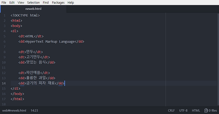Viewport: 219px width, 114px height.
Task: Click the opening '<body>' tag
Action: pyautogui.click(x=16, y=26)
